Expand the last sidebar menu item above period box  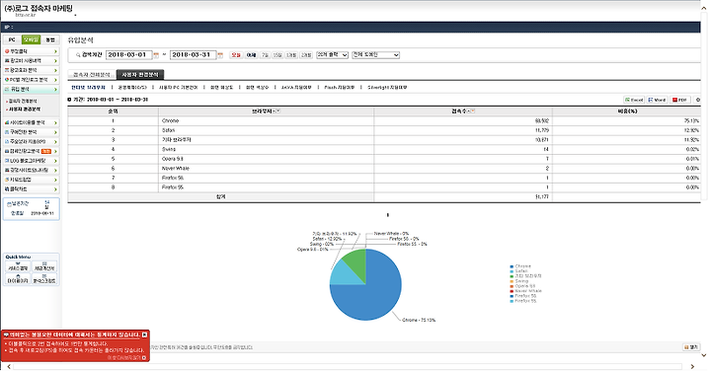pyautogui.click(x=31, y=188)
